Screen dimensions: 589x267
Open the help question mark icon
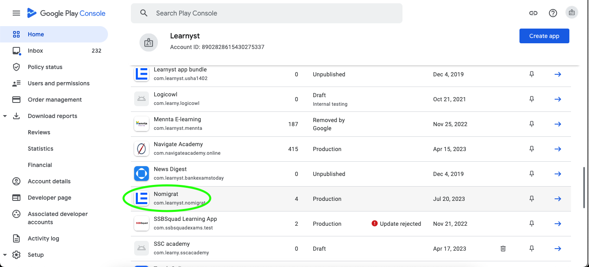tap(553, 13)
